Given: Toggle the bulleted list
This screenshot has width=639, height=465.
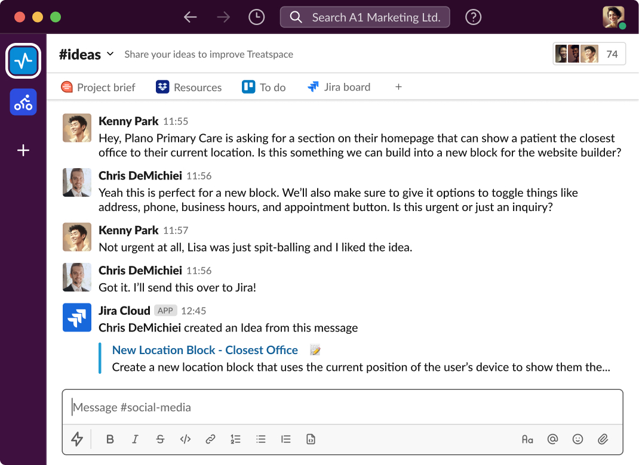Looking at the screenshot, I should [261, 439].
